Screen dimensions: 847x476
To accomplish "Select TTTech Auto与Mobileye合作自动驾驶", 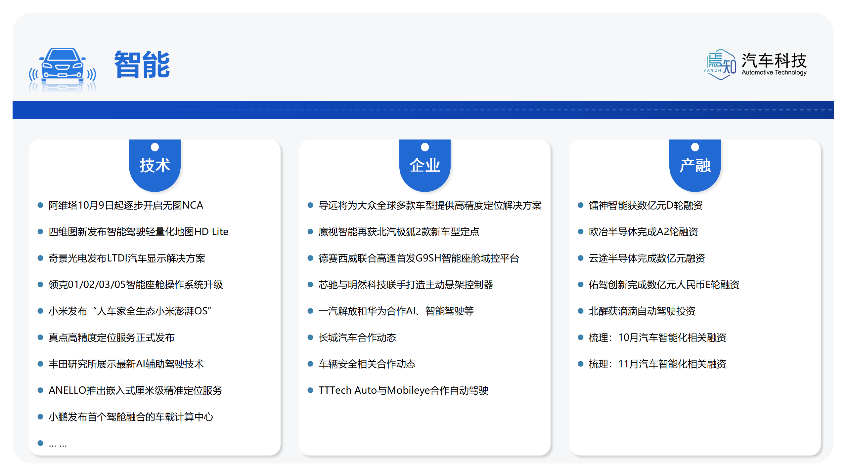I will click(403, 390).
